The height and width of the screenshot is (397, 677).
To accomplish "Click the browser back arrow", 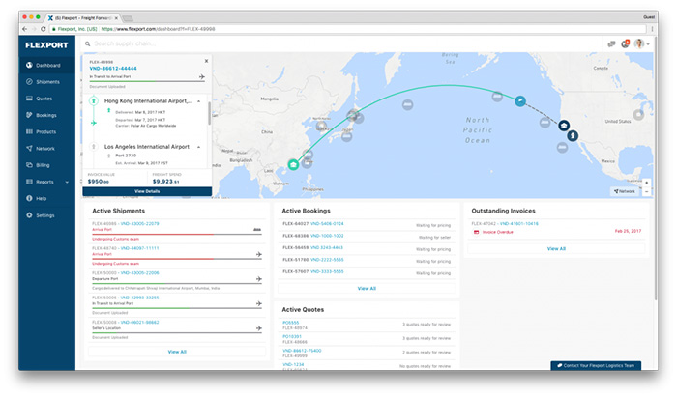I will click(x=24, y=29).
